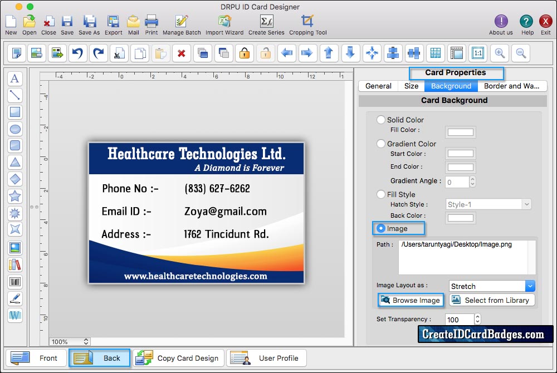Lock the selected object
Screen dimensions: 557x373
(245, 53)
